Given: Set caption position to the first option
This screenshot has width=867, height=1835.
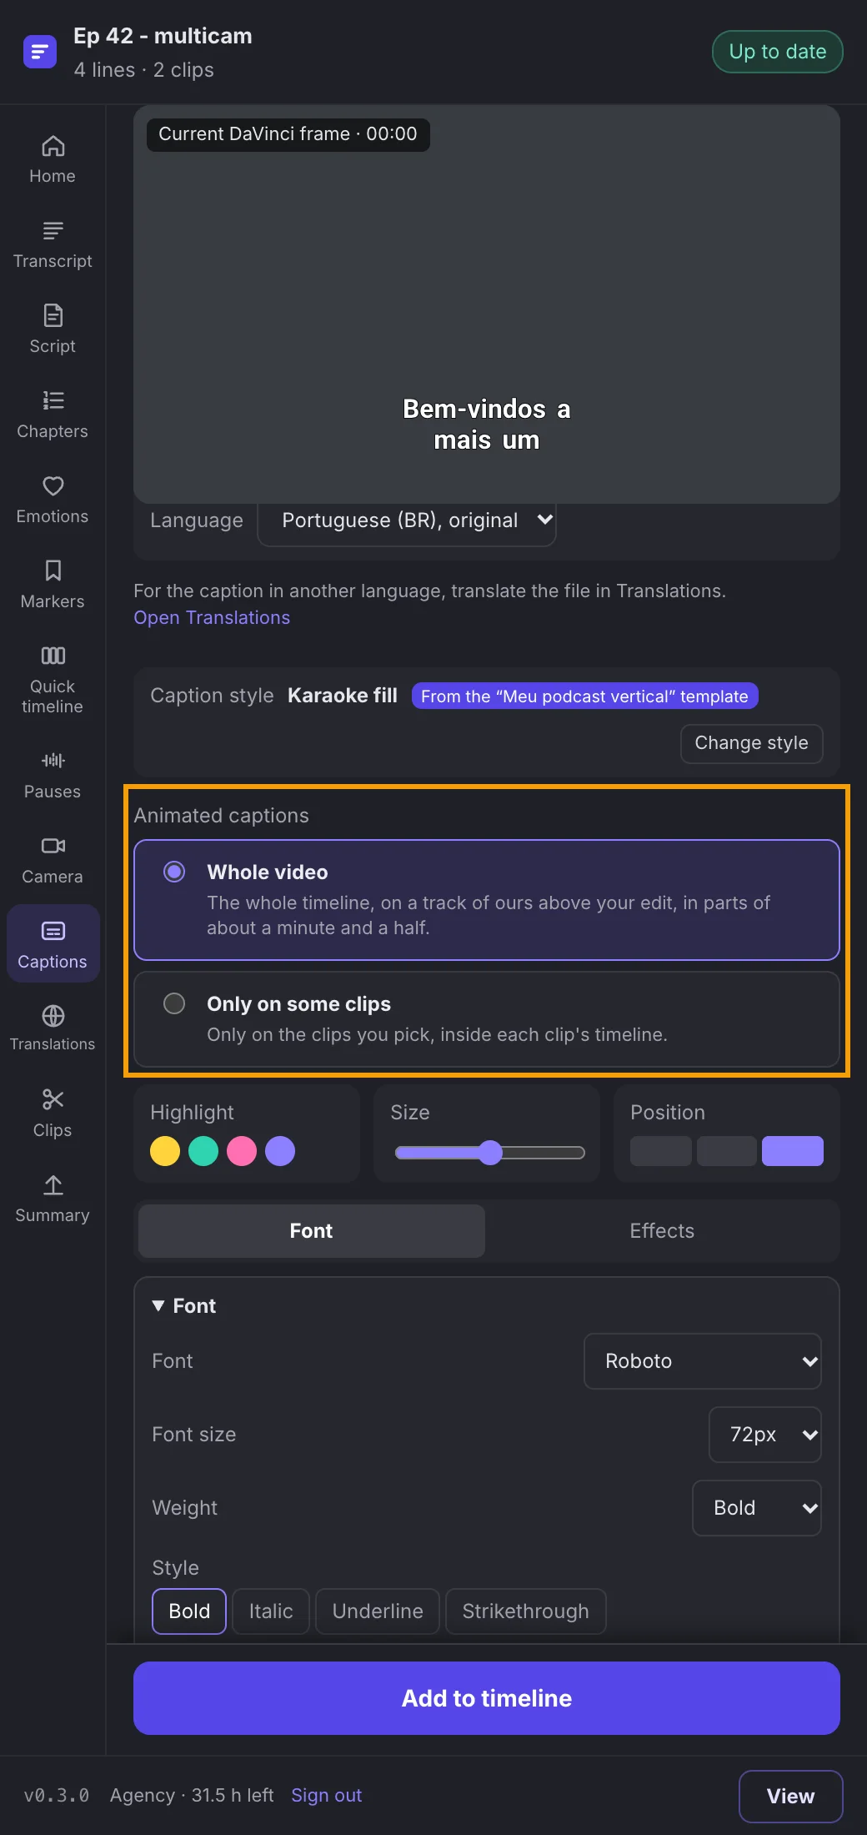Looking at the screenshot, I should [x=661, y=1151].
